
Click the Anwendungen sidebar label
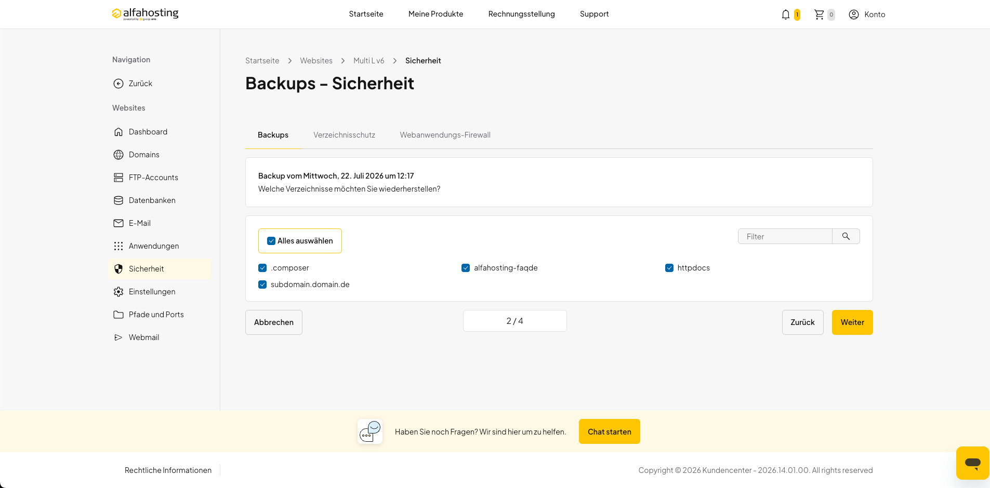154,246
